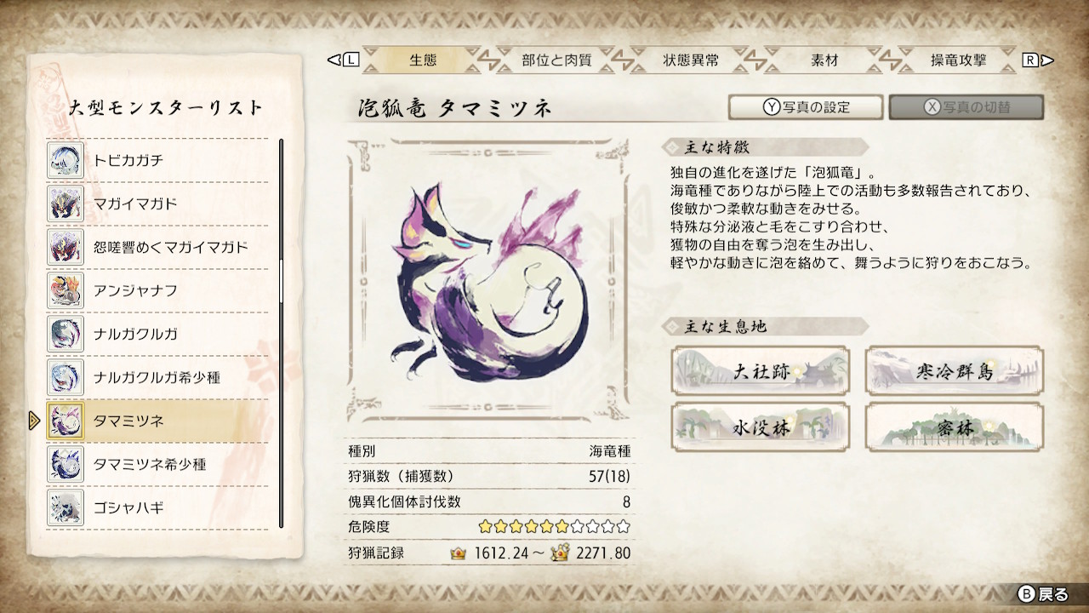Image resolution: width=1089 pixels, height=613 pixels.
Task: Pick the ナルガクルガ monster icon
Action: pos(66,334)
